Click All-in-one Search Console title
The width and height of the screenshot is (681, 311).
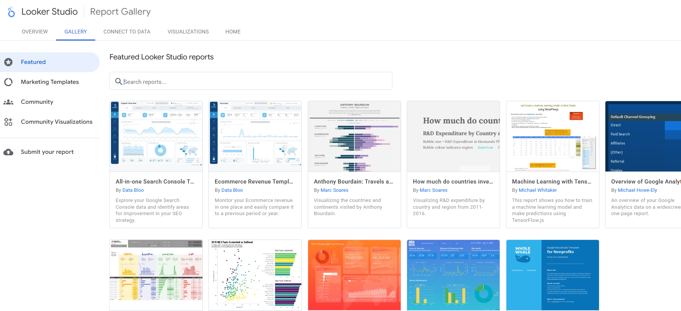pyautogui.click(x=155, y=182)
